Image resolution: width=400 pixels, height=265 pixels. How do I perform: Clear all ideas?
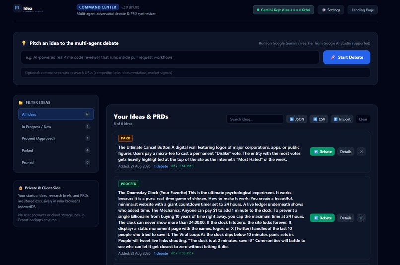coord(363,119)
